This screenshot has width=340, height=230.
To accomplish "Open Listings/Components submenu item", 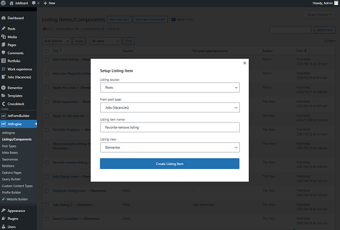I will tap(16, 140).
